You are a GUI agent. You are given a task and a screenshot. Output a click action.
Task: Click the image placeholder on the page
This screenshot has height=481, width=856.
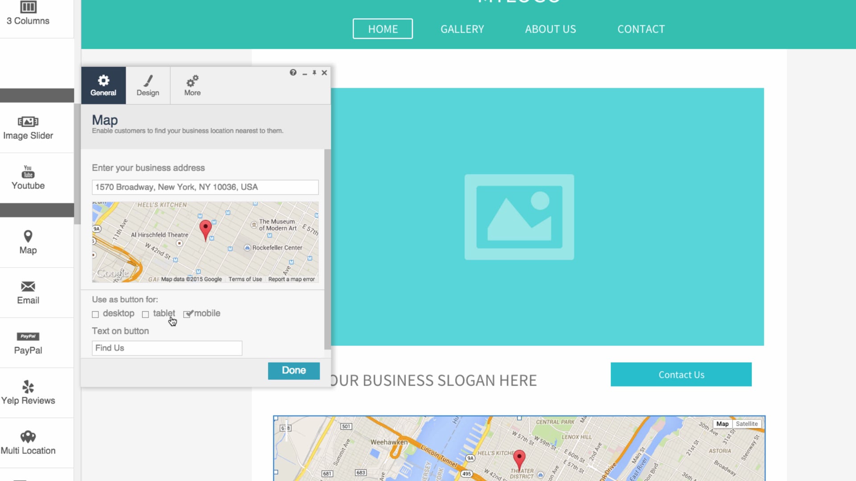pyautogui.click(x=519, y=217)
